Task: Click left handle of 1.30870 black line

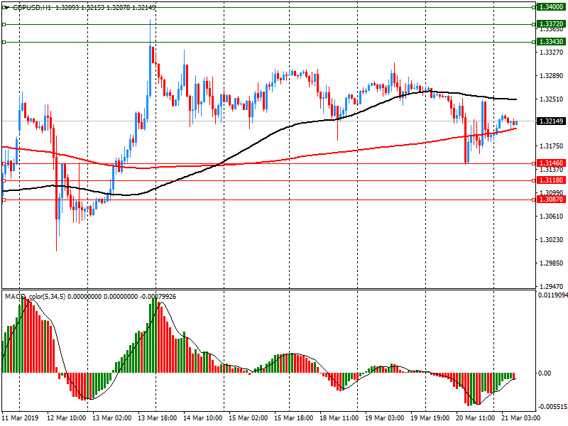Action: coord(4,200)
